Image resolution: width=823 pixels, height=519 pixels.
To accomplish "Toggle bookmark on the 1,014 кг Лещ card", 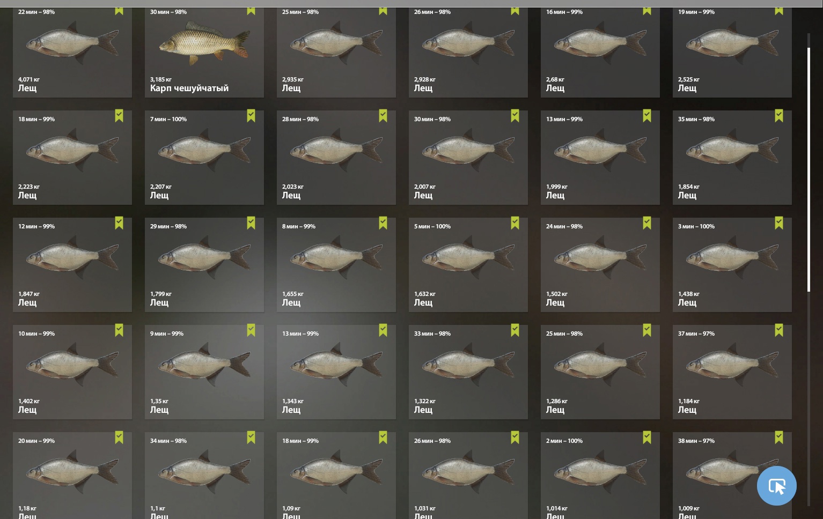I will click(x=647, y=438).
